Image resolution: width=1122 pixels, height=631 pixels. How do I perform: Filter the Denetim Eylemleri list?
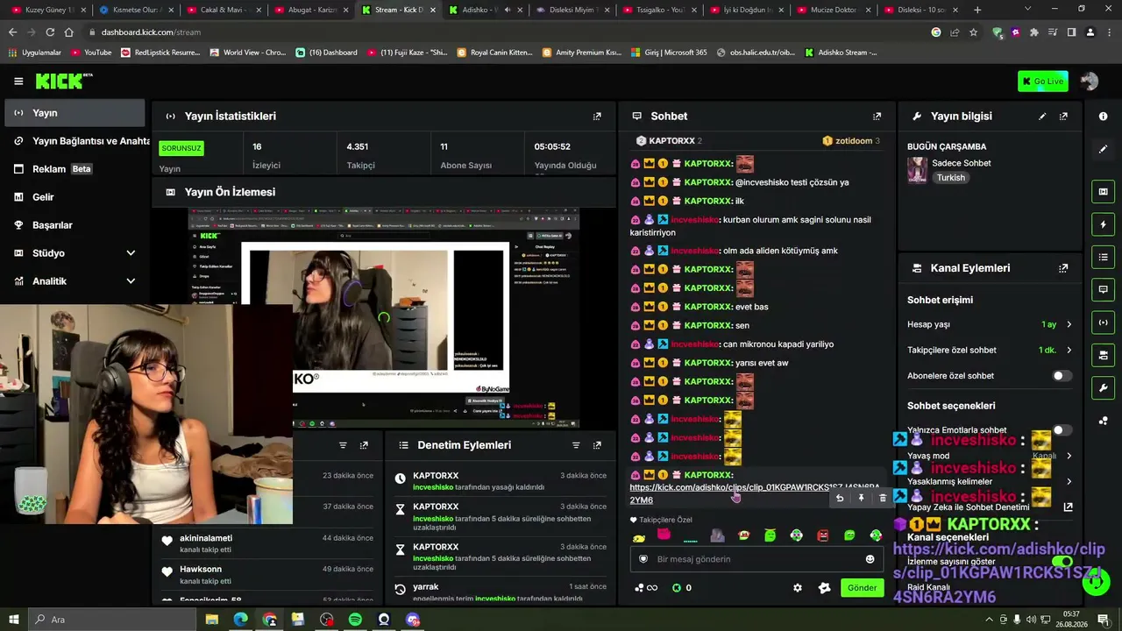click(576, 445)
